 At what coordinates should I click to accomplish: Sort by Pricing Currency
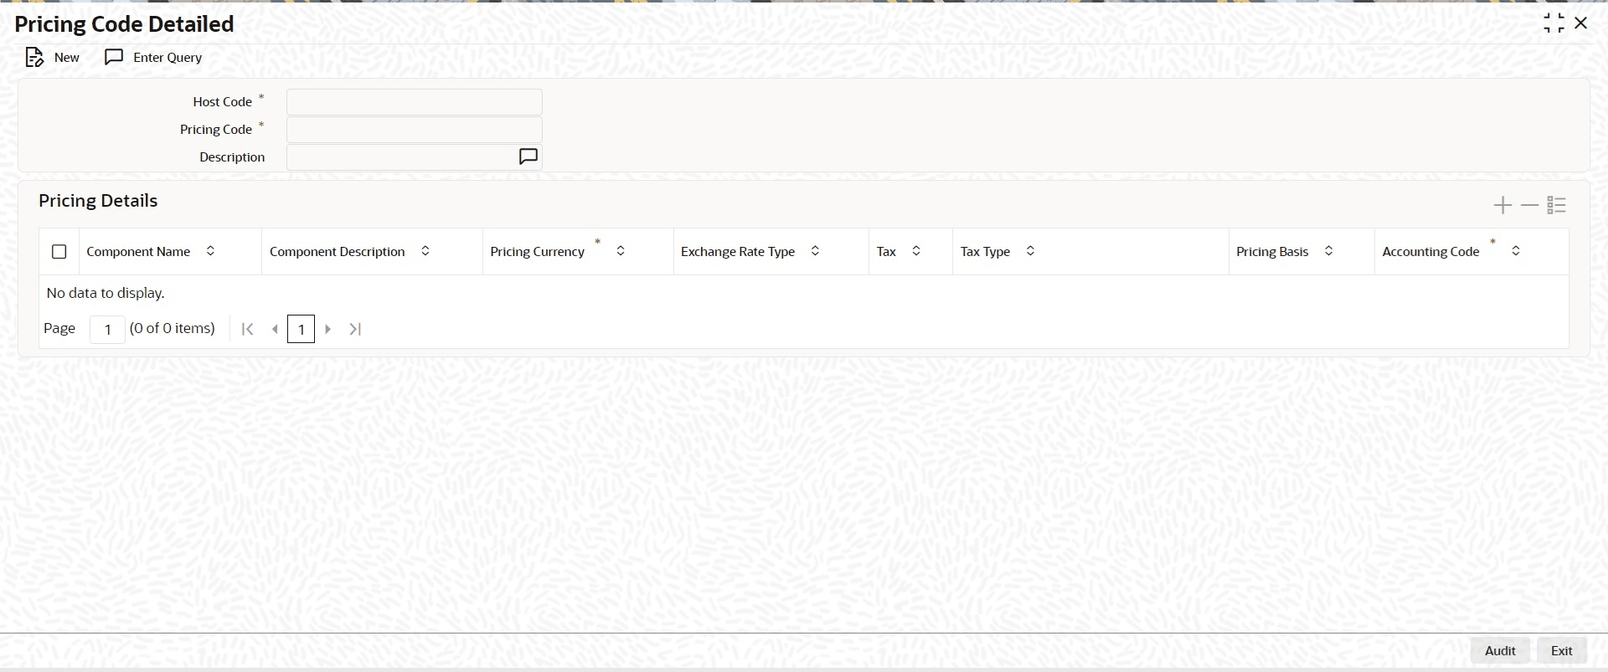621,251
